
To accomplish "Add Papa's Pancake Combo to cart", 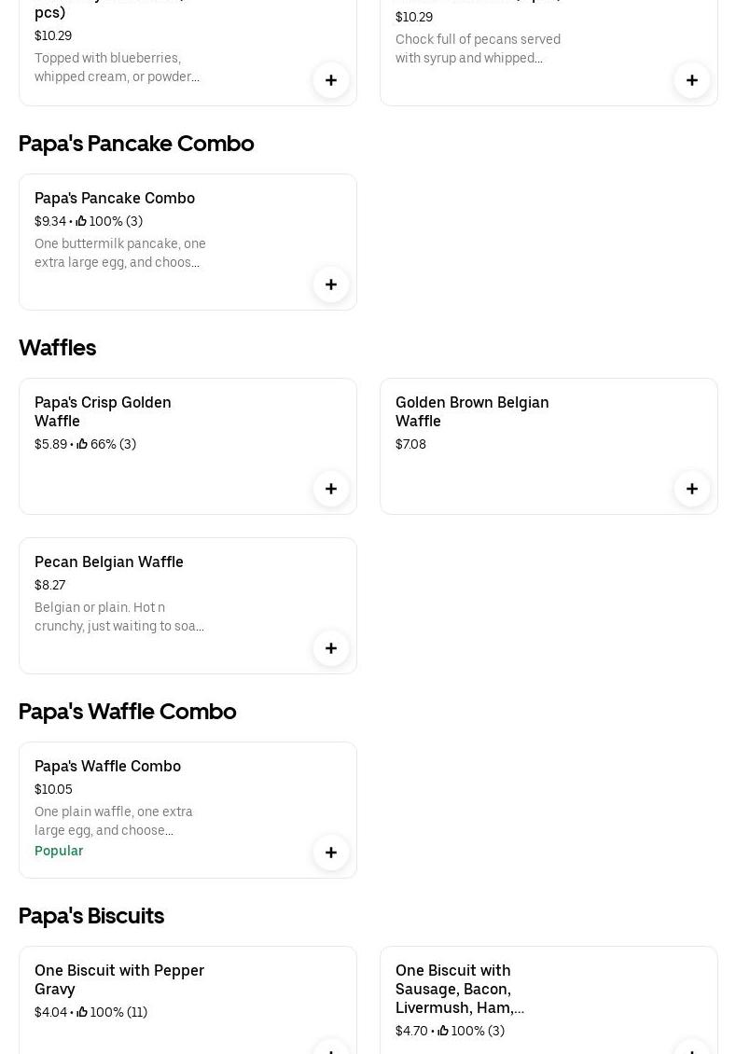I will [x=331, y=284].
